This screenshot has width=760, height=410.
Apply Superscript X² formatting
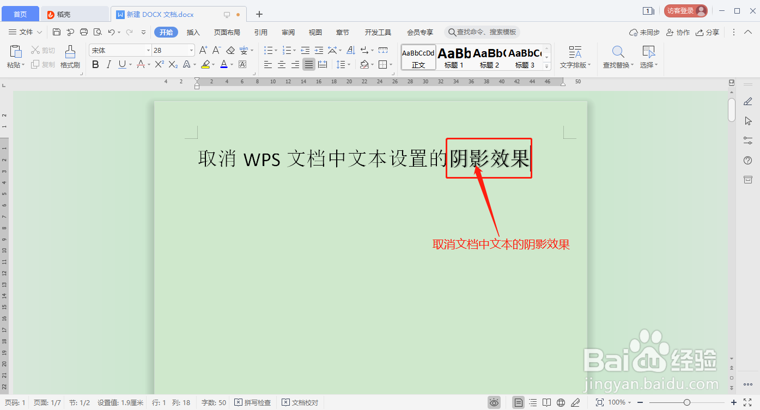click(159, 65)
